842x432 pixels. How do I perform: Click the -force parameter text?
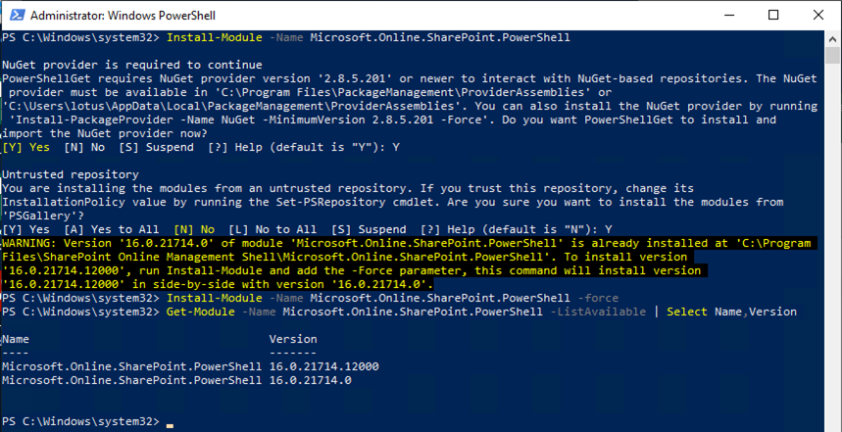(x=598, y=299)
